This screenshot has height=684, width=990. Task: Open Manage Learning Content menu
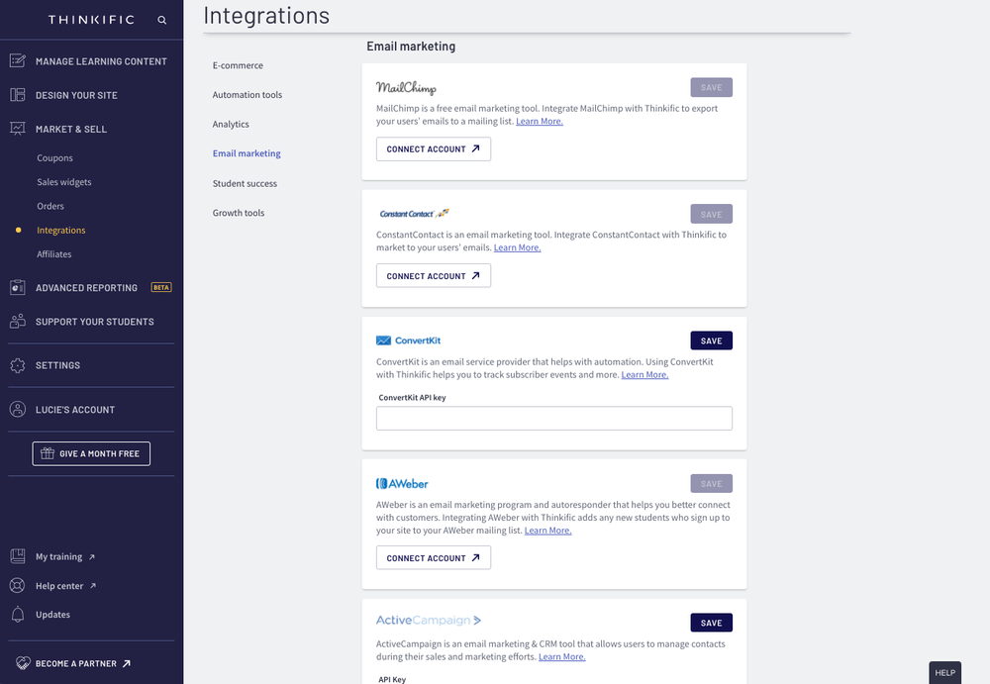(x=101, y=61)
